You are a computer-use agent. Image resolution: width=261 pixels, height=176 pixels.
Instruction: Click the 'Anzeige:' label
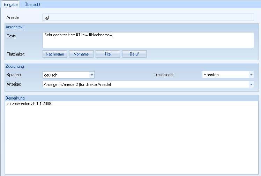(14, 85)
